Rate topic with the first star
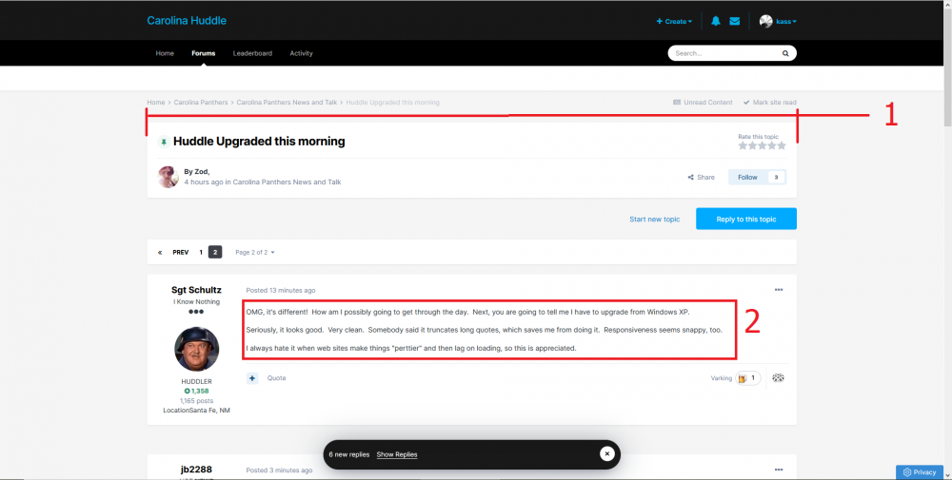This screenshot has width=952, height=480. (x=743, y=145)
